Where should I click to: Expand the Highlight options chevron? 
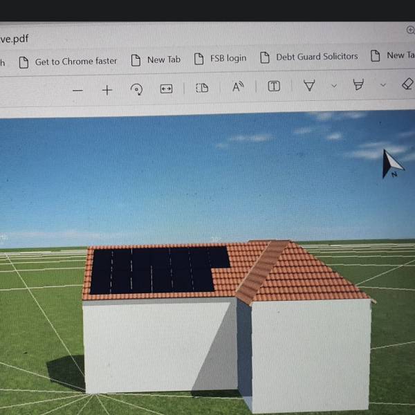[x=383, y=85]
